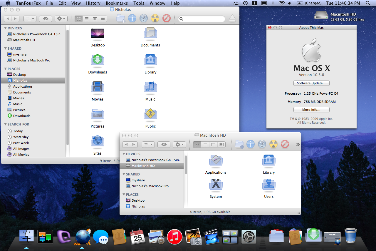Collapse SHARED section in Macintosh HD sidebar
Viewport: 376px width, 251px height.
pyautogui.click(x=124, y=174)
